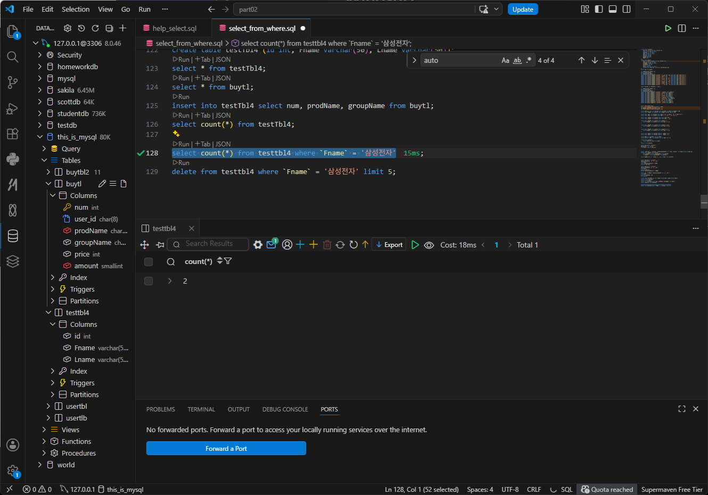Click the Search Results input field
The width and height of the screenshot is (708, 495).
coord(208,244)
